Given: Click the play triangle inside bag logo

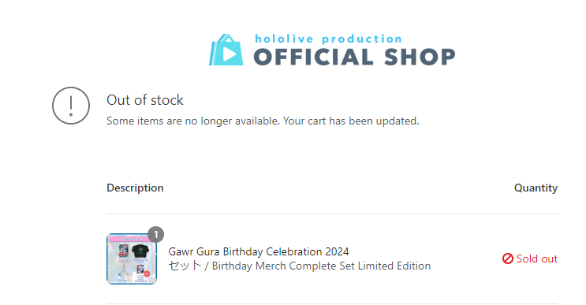Looking at the screenshot, I should click(229, 54).
